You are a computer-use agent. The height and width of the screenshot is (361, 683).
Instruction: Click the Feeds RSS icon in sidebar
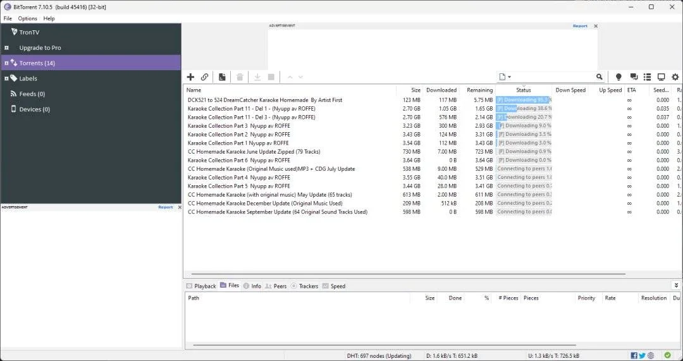click(13, 94)
